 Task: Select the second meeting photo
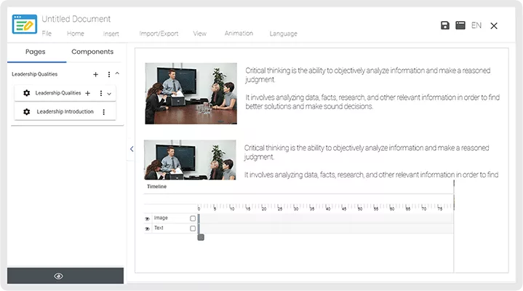[x=190, y=160]
